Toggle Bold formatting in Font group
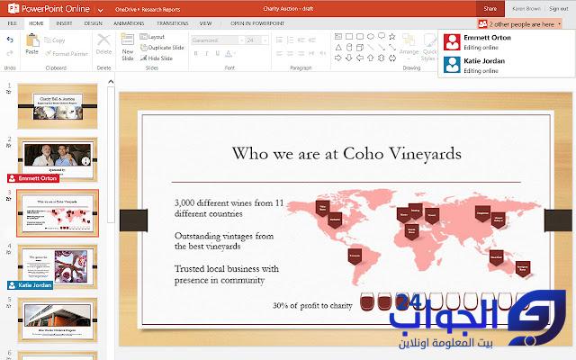 (196, 54)
